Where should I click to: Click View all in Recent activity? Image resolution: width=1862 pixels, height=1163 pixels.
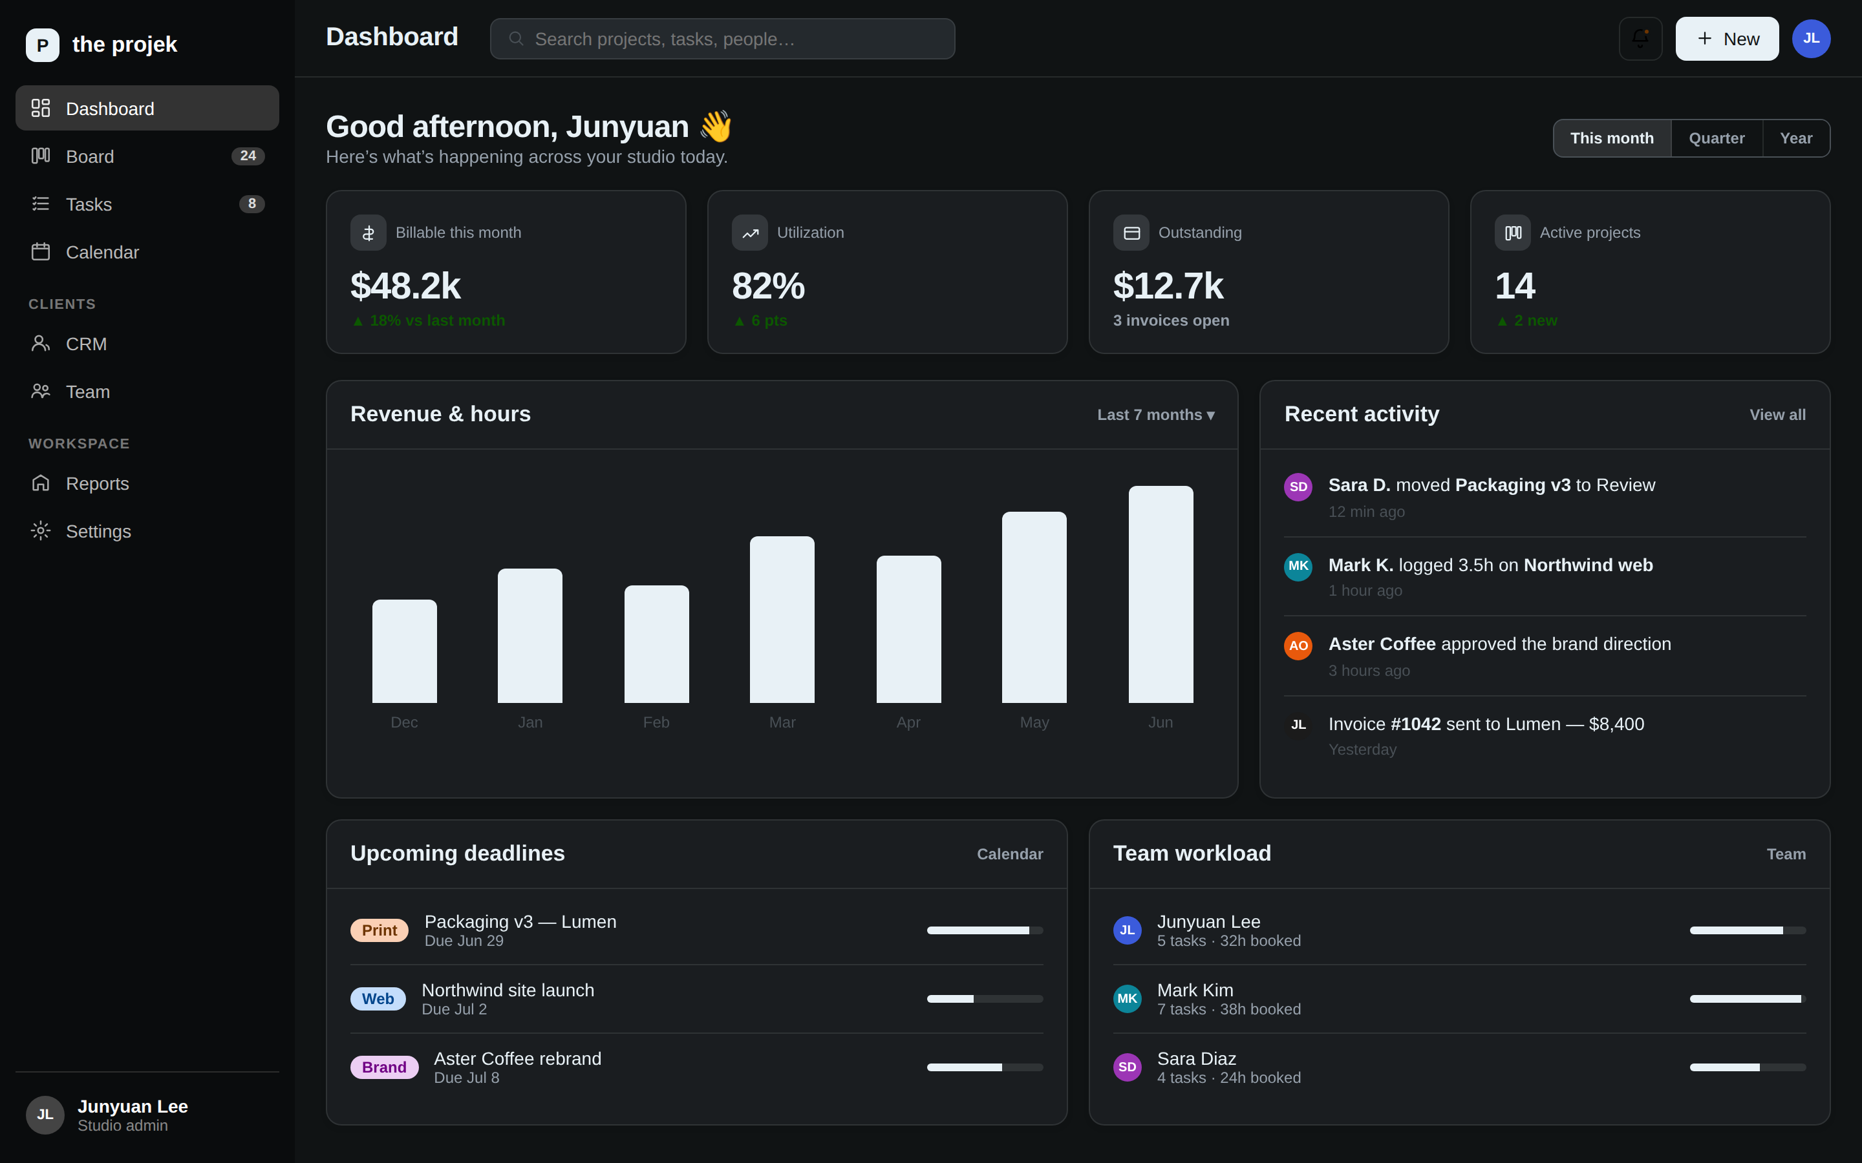[1777, 415]
